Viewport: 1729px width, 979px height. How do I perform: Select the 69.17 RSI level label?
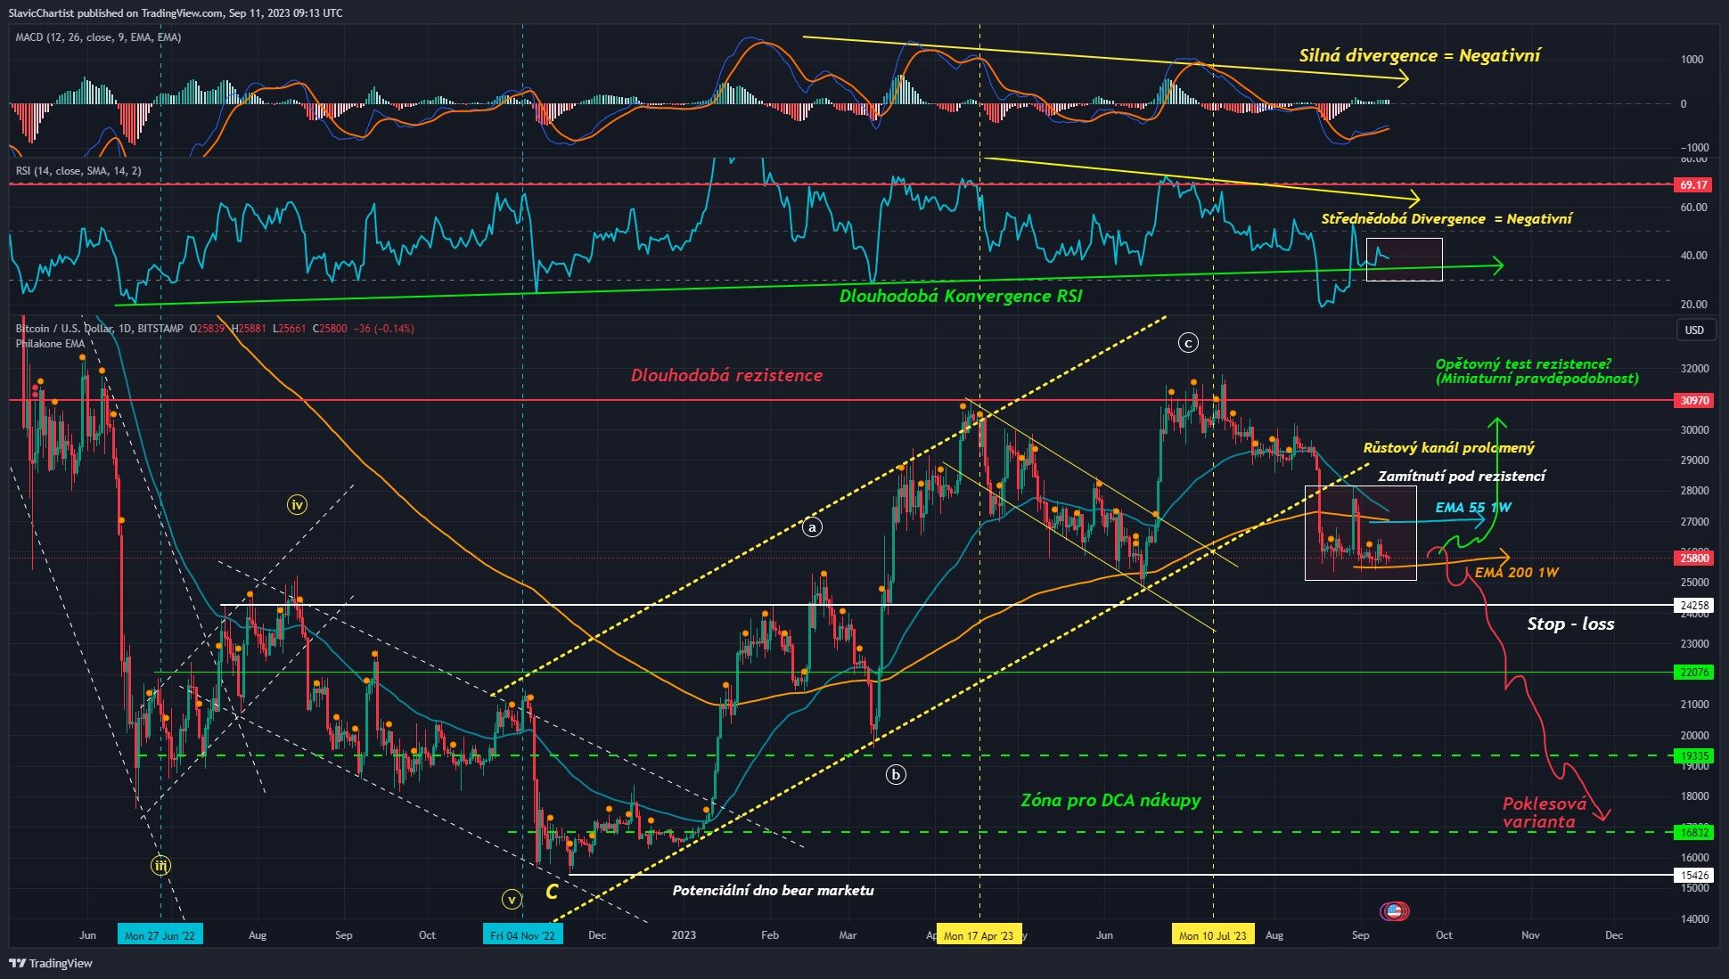coord(1694,185)
